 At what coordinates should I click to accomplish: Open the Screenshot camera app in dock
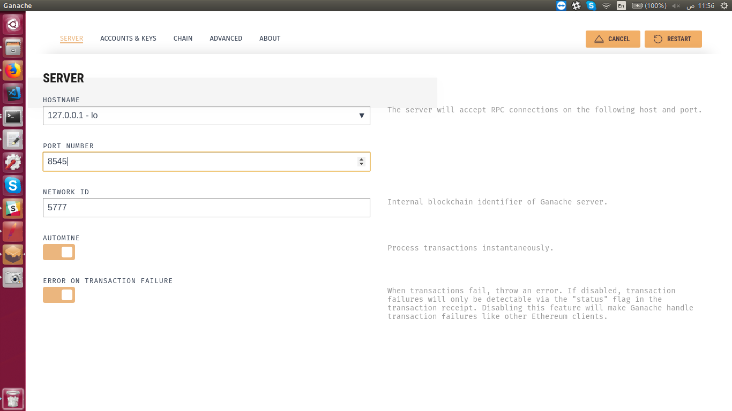tap(13, 277)
